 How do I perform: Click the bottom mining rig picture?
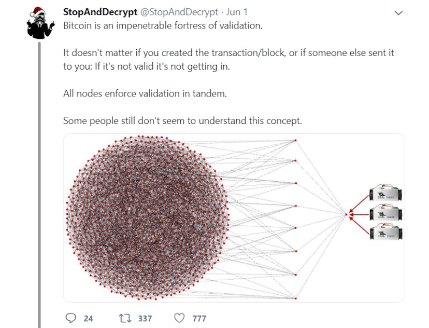coord(386,232)
